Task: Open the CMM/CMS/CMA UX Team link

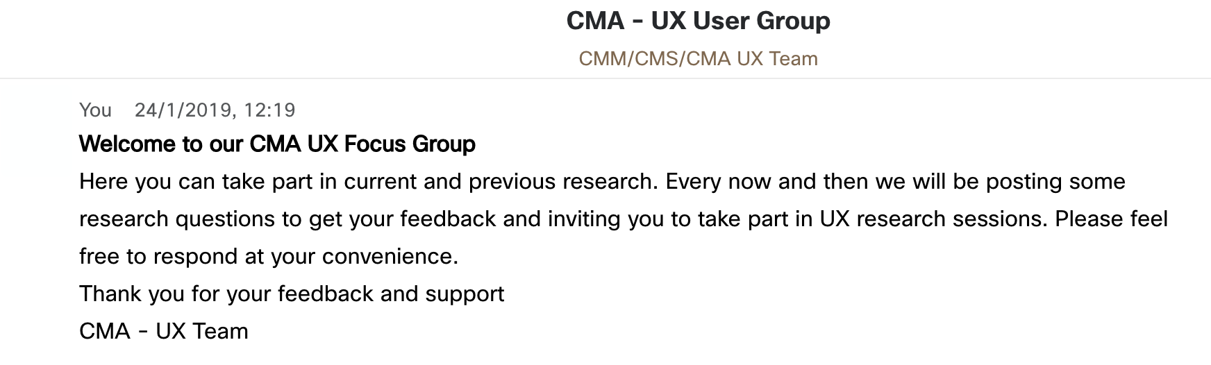Action: [x=698, y=58]
